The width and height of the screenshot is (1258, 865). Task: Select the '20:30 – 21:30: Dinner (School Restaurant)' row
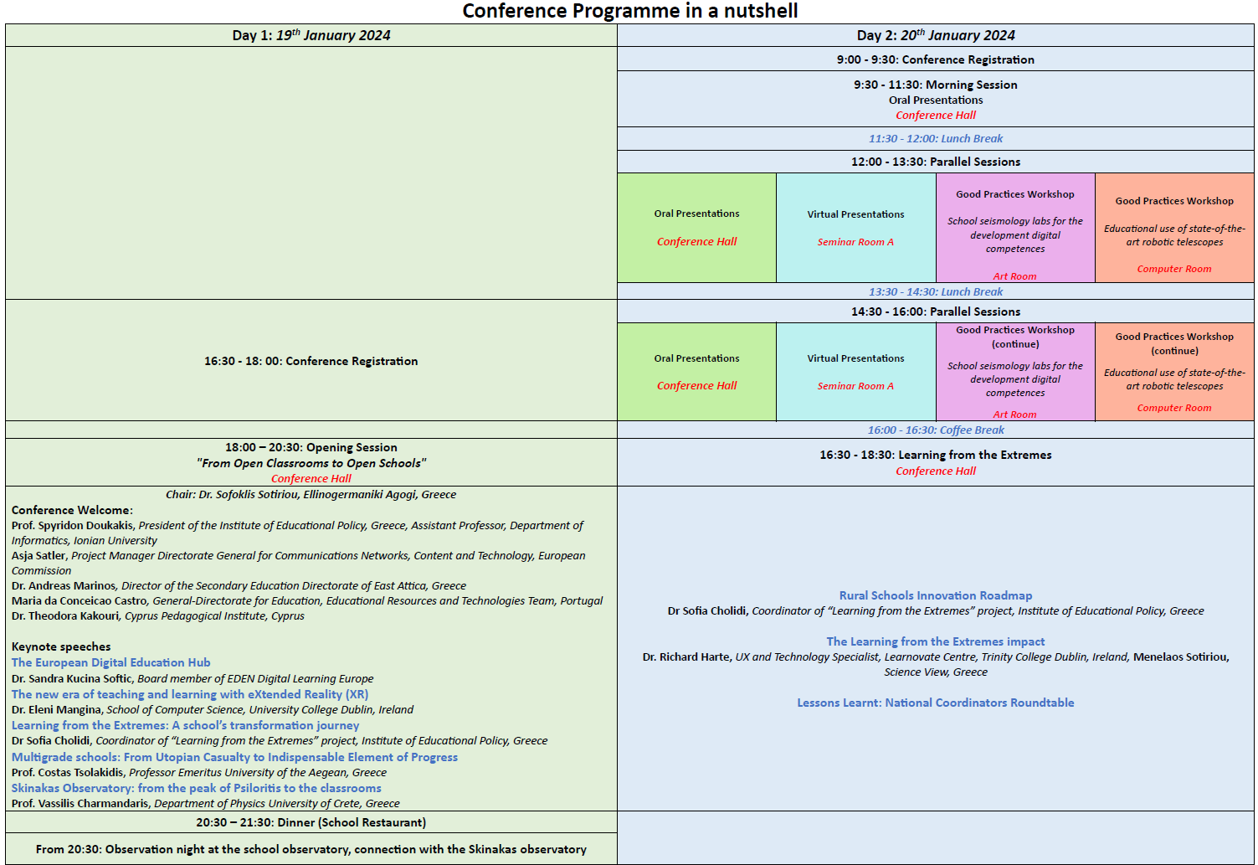(x=311, y=822)
